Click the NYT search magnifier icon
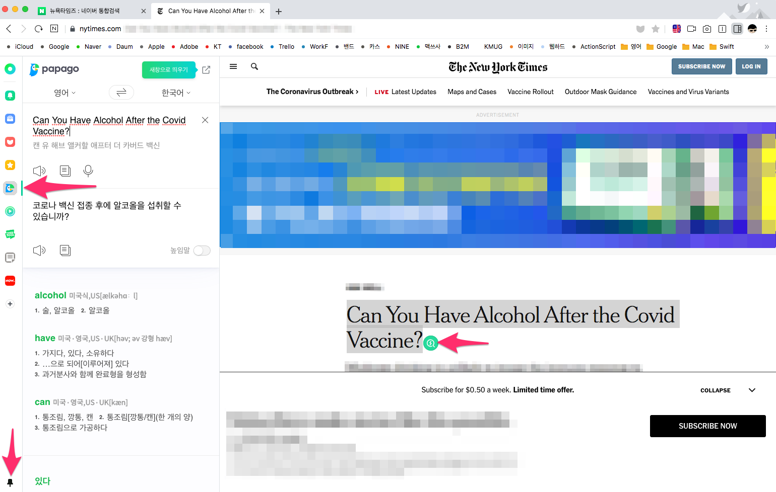 pos(254,66)
